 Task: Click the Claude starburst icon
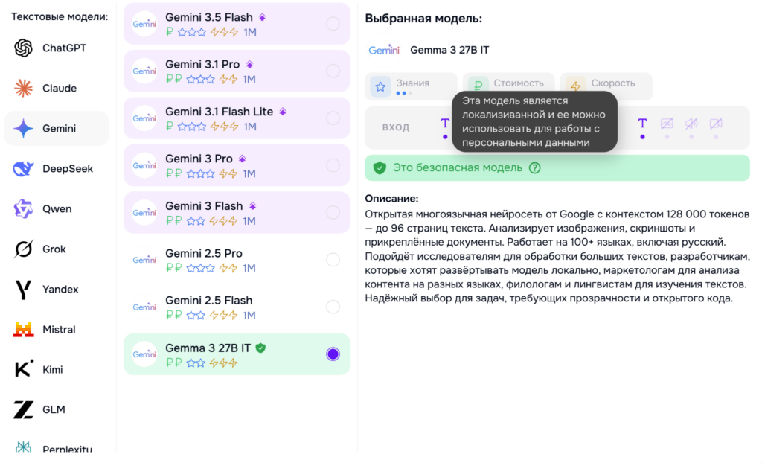click(x=23, y=88)
